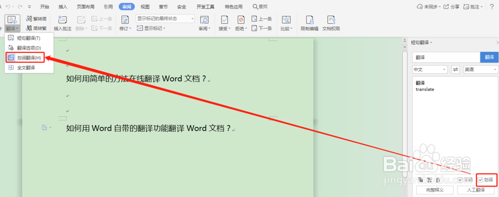Click the paragraph layout marker beside second heading

[44, 127]
